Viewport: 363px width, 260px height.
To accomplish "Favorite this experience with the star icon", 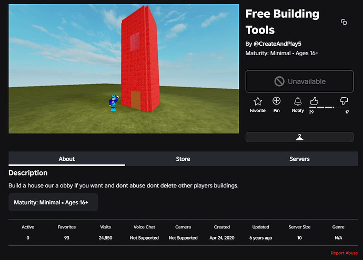I will point(257,101).
